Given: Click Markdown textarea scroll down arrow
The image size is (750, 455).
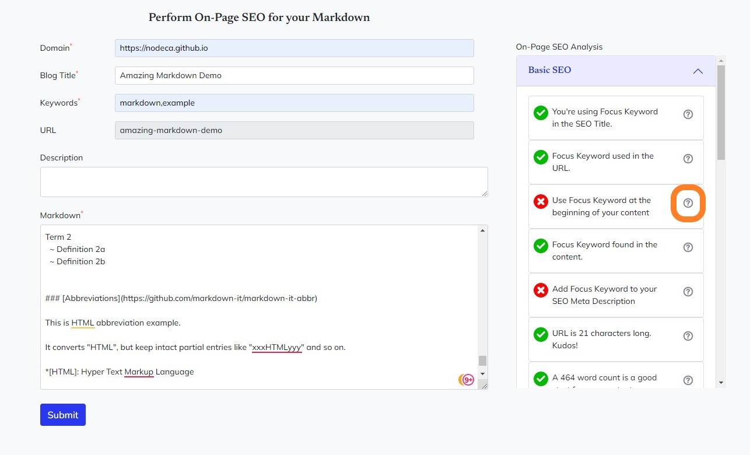Looking at the screenshot, I should [x=482, y=373].
